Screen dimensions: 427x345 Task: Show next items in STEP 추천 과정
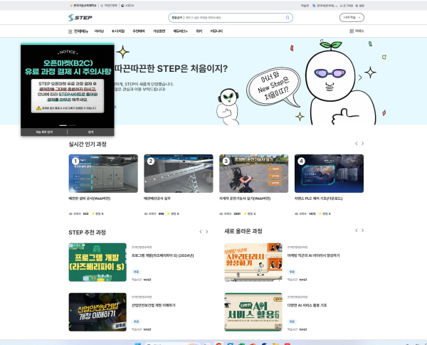point(207,232)
